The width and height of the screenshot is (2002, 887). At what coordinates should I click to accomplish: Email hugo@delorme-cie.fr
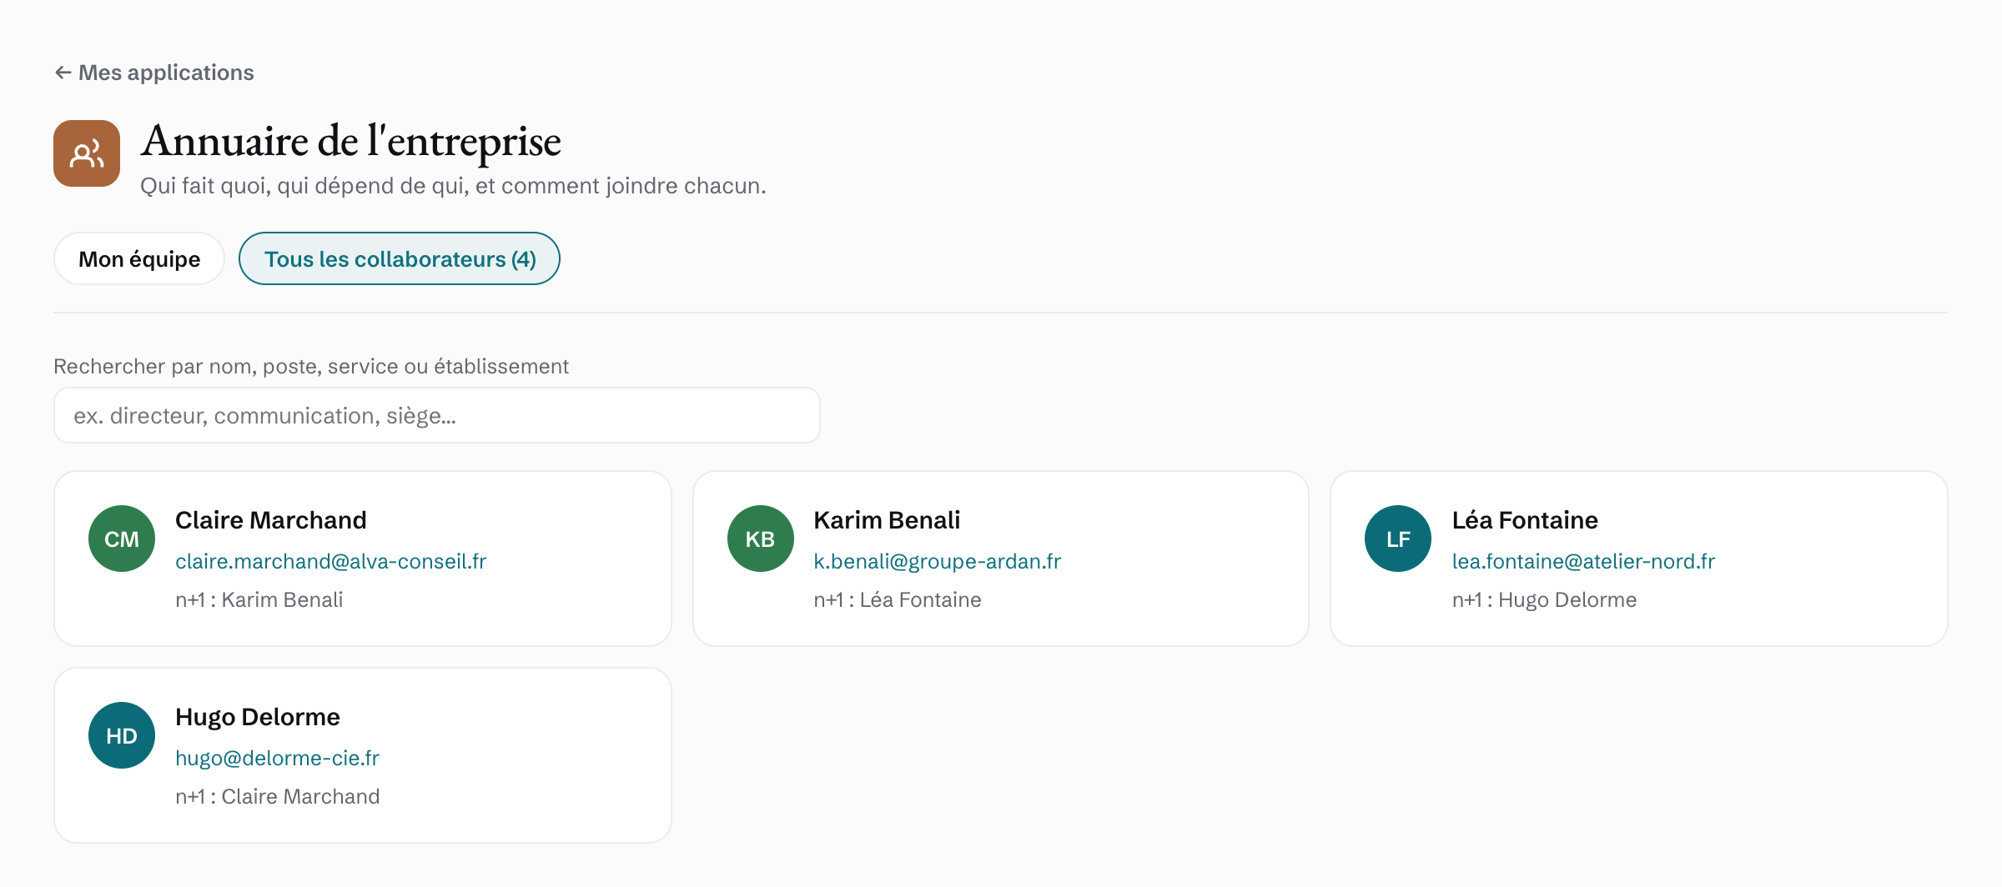point(277,758)
